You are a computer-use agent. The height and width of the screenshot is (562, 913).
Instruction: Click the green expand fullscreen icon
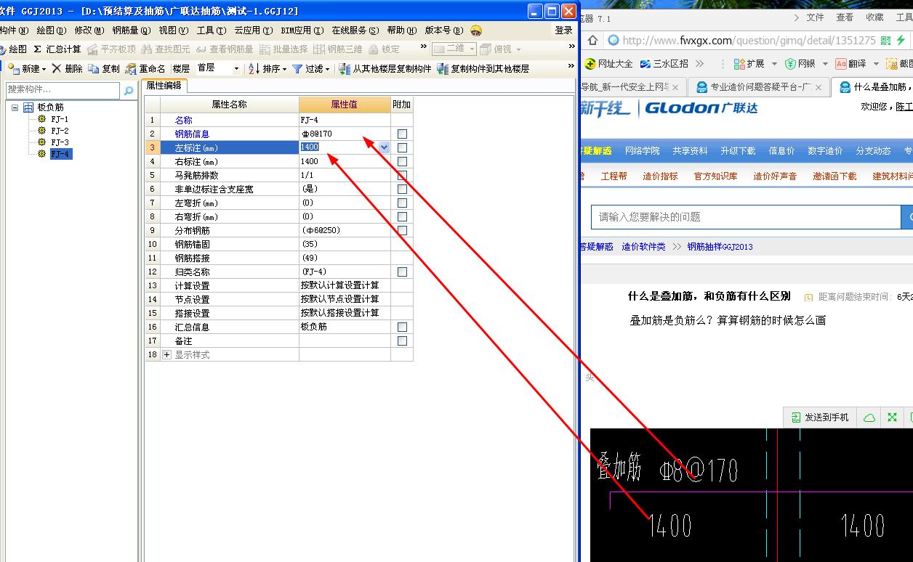click(x=892, y=418)
